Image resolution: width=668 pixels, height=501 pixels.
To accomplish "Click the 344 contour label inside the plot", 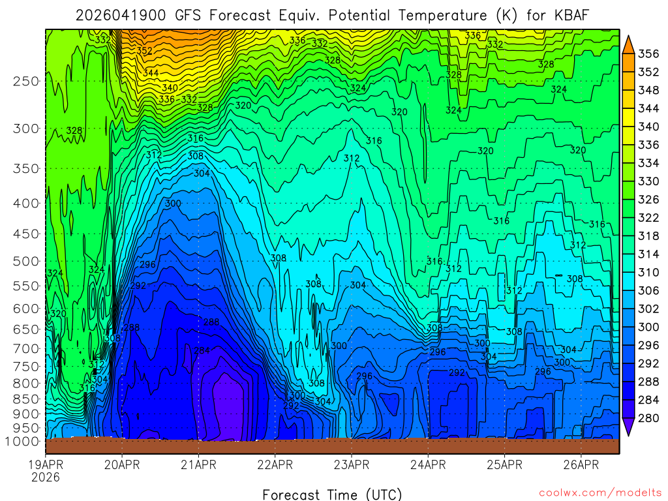I will 151,73.
